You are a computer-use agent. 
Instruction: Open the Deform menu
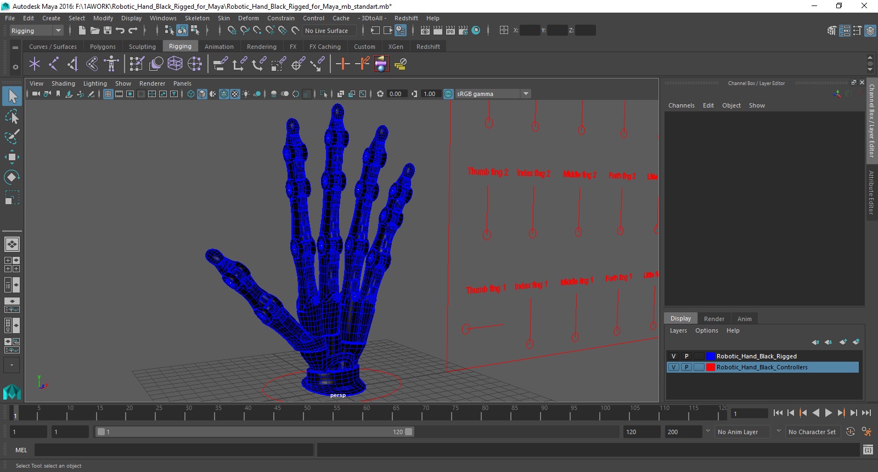248,18
